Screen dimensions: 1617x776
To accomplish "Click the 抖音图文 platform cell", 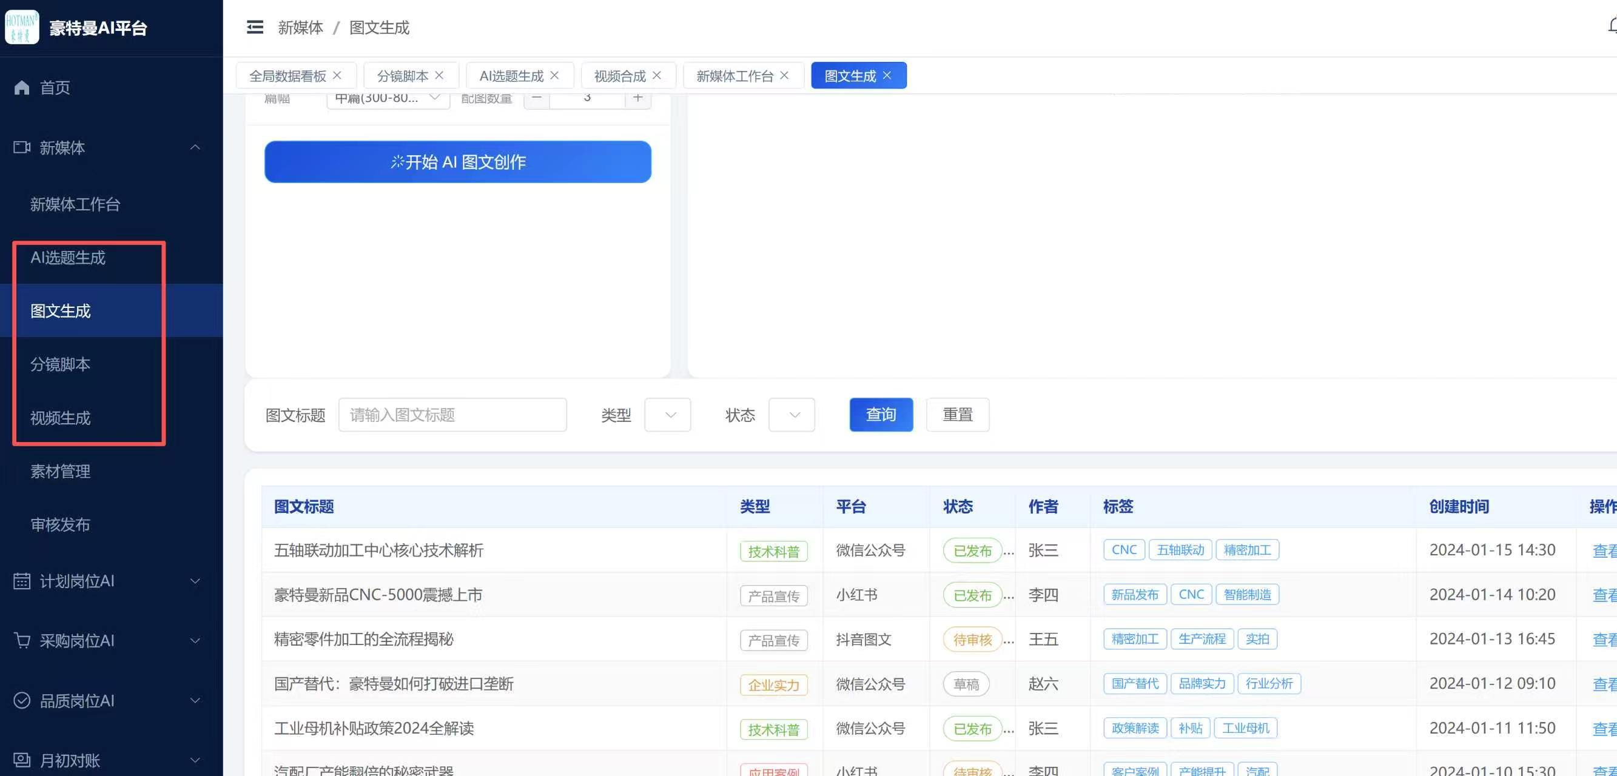I will pos(864,639).
